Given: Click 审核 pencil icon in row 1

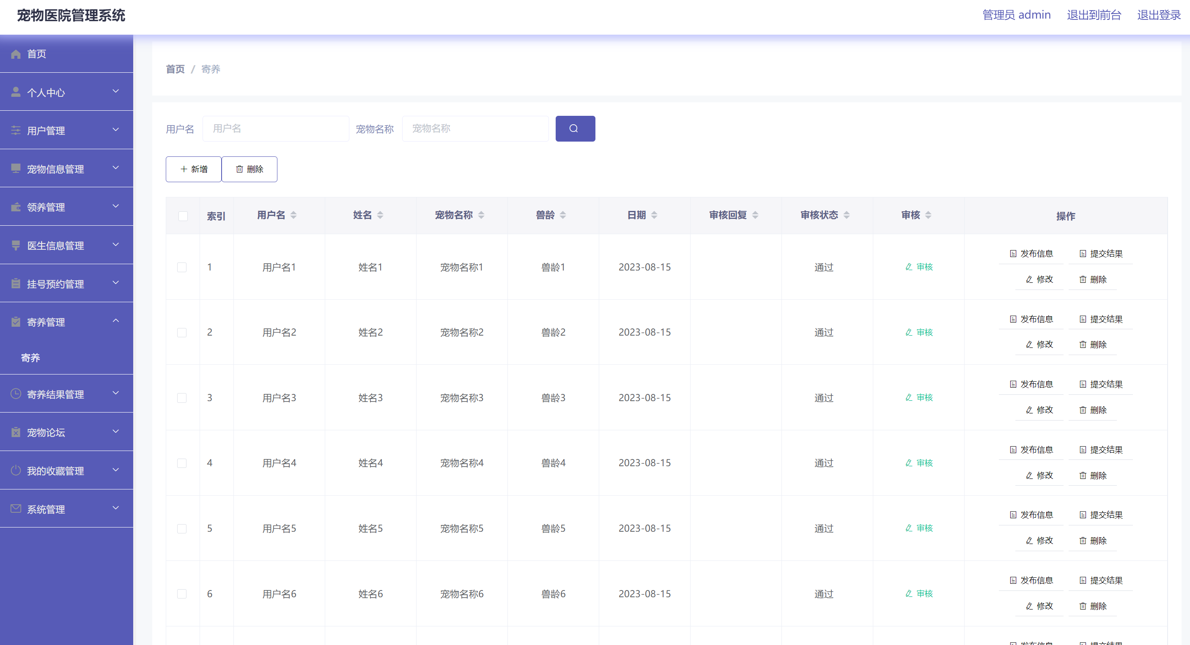Looking at the screenshot, I should click(909, 267).
